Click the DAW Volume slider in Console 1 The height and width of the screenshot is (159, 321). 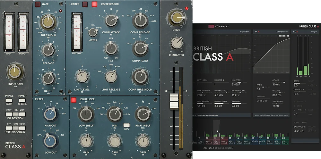pyautogui.click(x=299, y=129)
